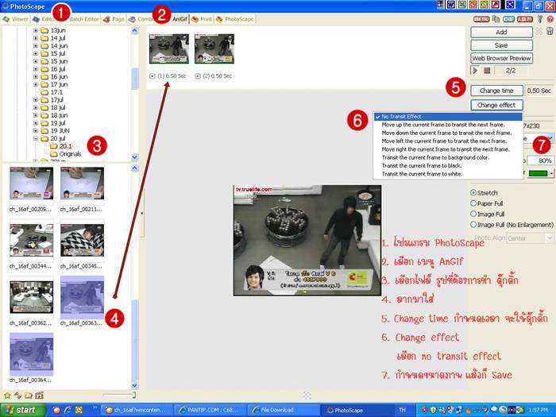Image resolution: width=556 pixels, height=417 pixels.
Task: Expand the 15 jul folder
Action: (36, 53)
